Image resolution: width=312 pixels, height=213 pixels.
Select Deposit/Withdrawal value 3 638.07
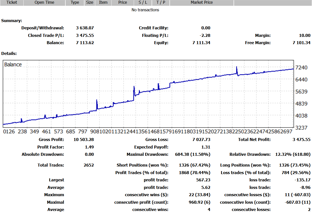85,28
